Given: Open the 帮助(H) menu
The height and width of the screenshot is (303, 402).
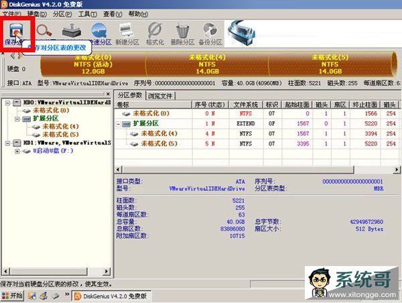Looking at the screenshot, I should point(138,14).
